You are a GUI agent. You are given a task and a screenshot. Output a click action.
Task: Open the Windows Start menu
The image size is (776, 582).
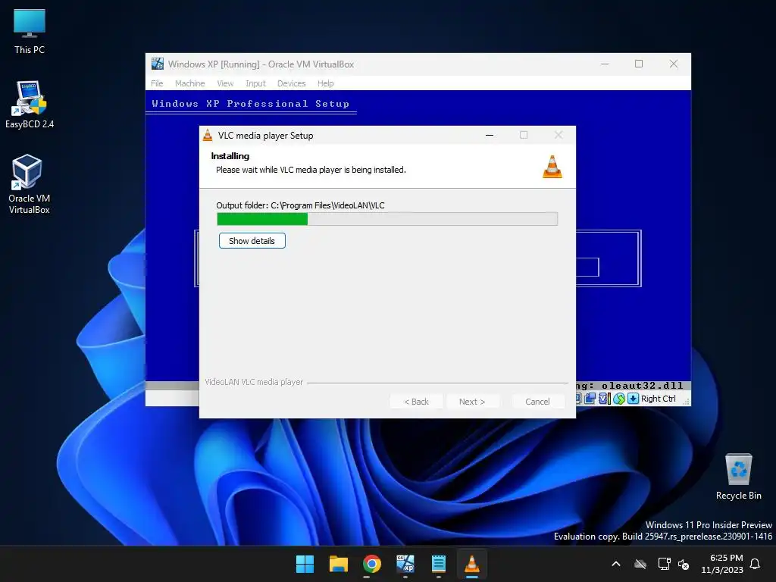click(305, 564)
